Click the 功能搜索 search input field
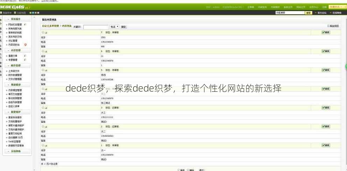The width and height of the screenshot is (347, 171). [290, 13]
